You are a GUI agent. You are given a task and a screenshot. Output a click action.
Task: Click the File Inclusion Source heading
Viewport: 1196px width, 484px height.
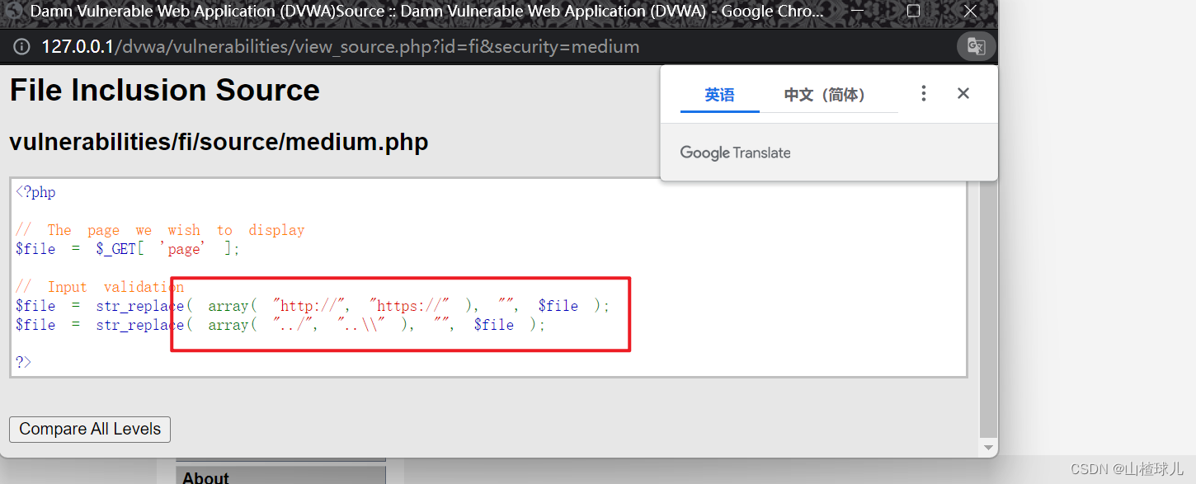pos(165,90)
